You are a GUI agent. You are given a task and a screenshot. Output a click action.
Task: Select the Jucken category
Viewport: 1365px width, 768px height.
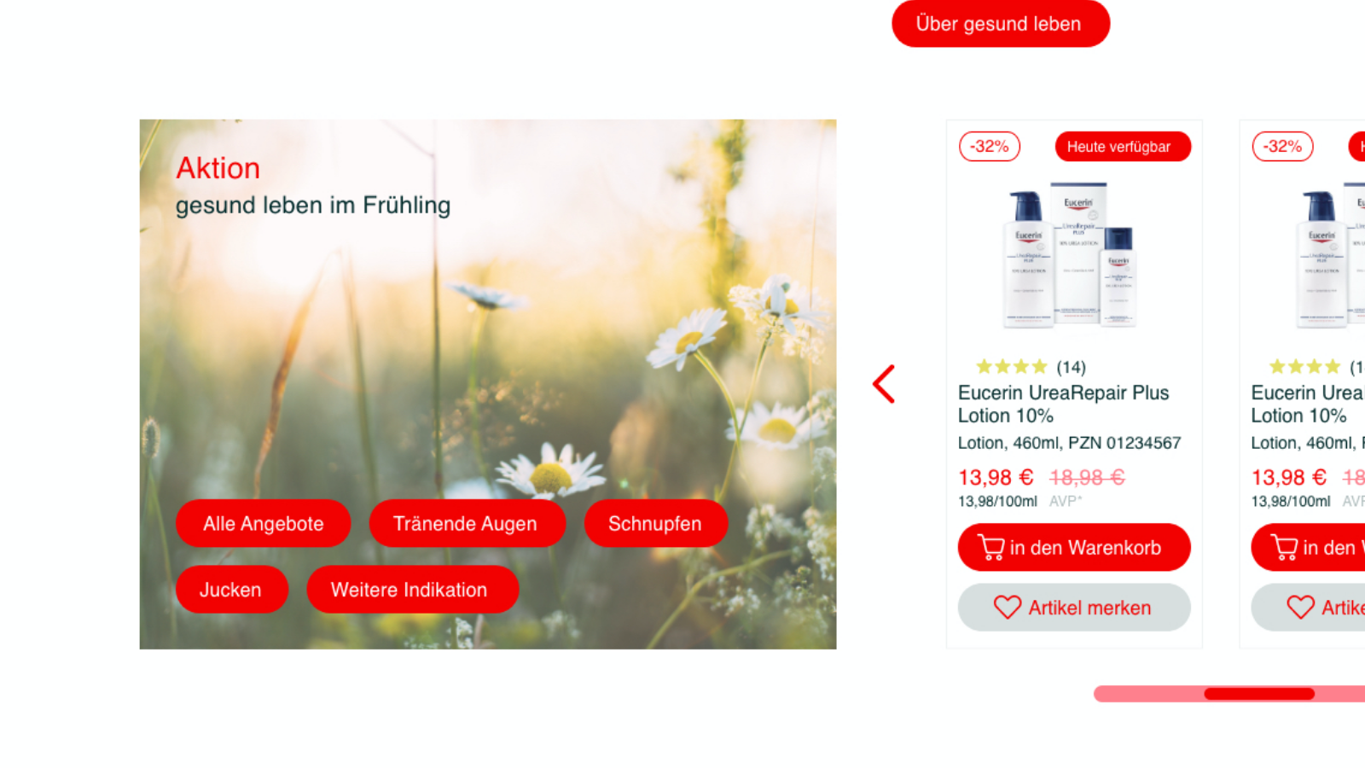pyautogui.click(x=231, y=589)
